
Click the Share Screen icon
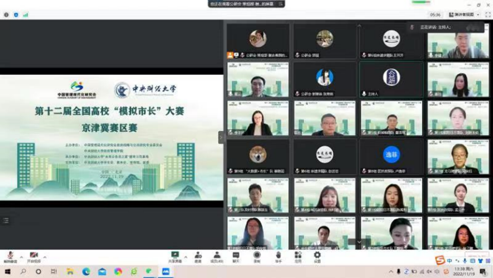coord(175,255)
